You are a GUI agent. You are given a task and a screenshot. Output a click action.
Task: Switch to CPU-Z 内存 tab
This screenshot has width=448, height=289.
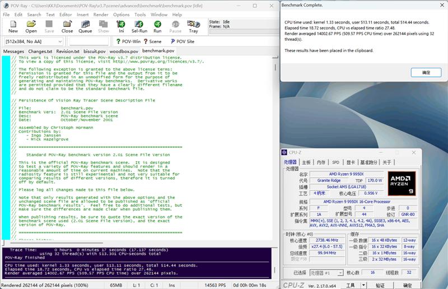(321, 162)
